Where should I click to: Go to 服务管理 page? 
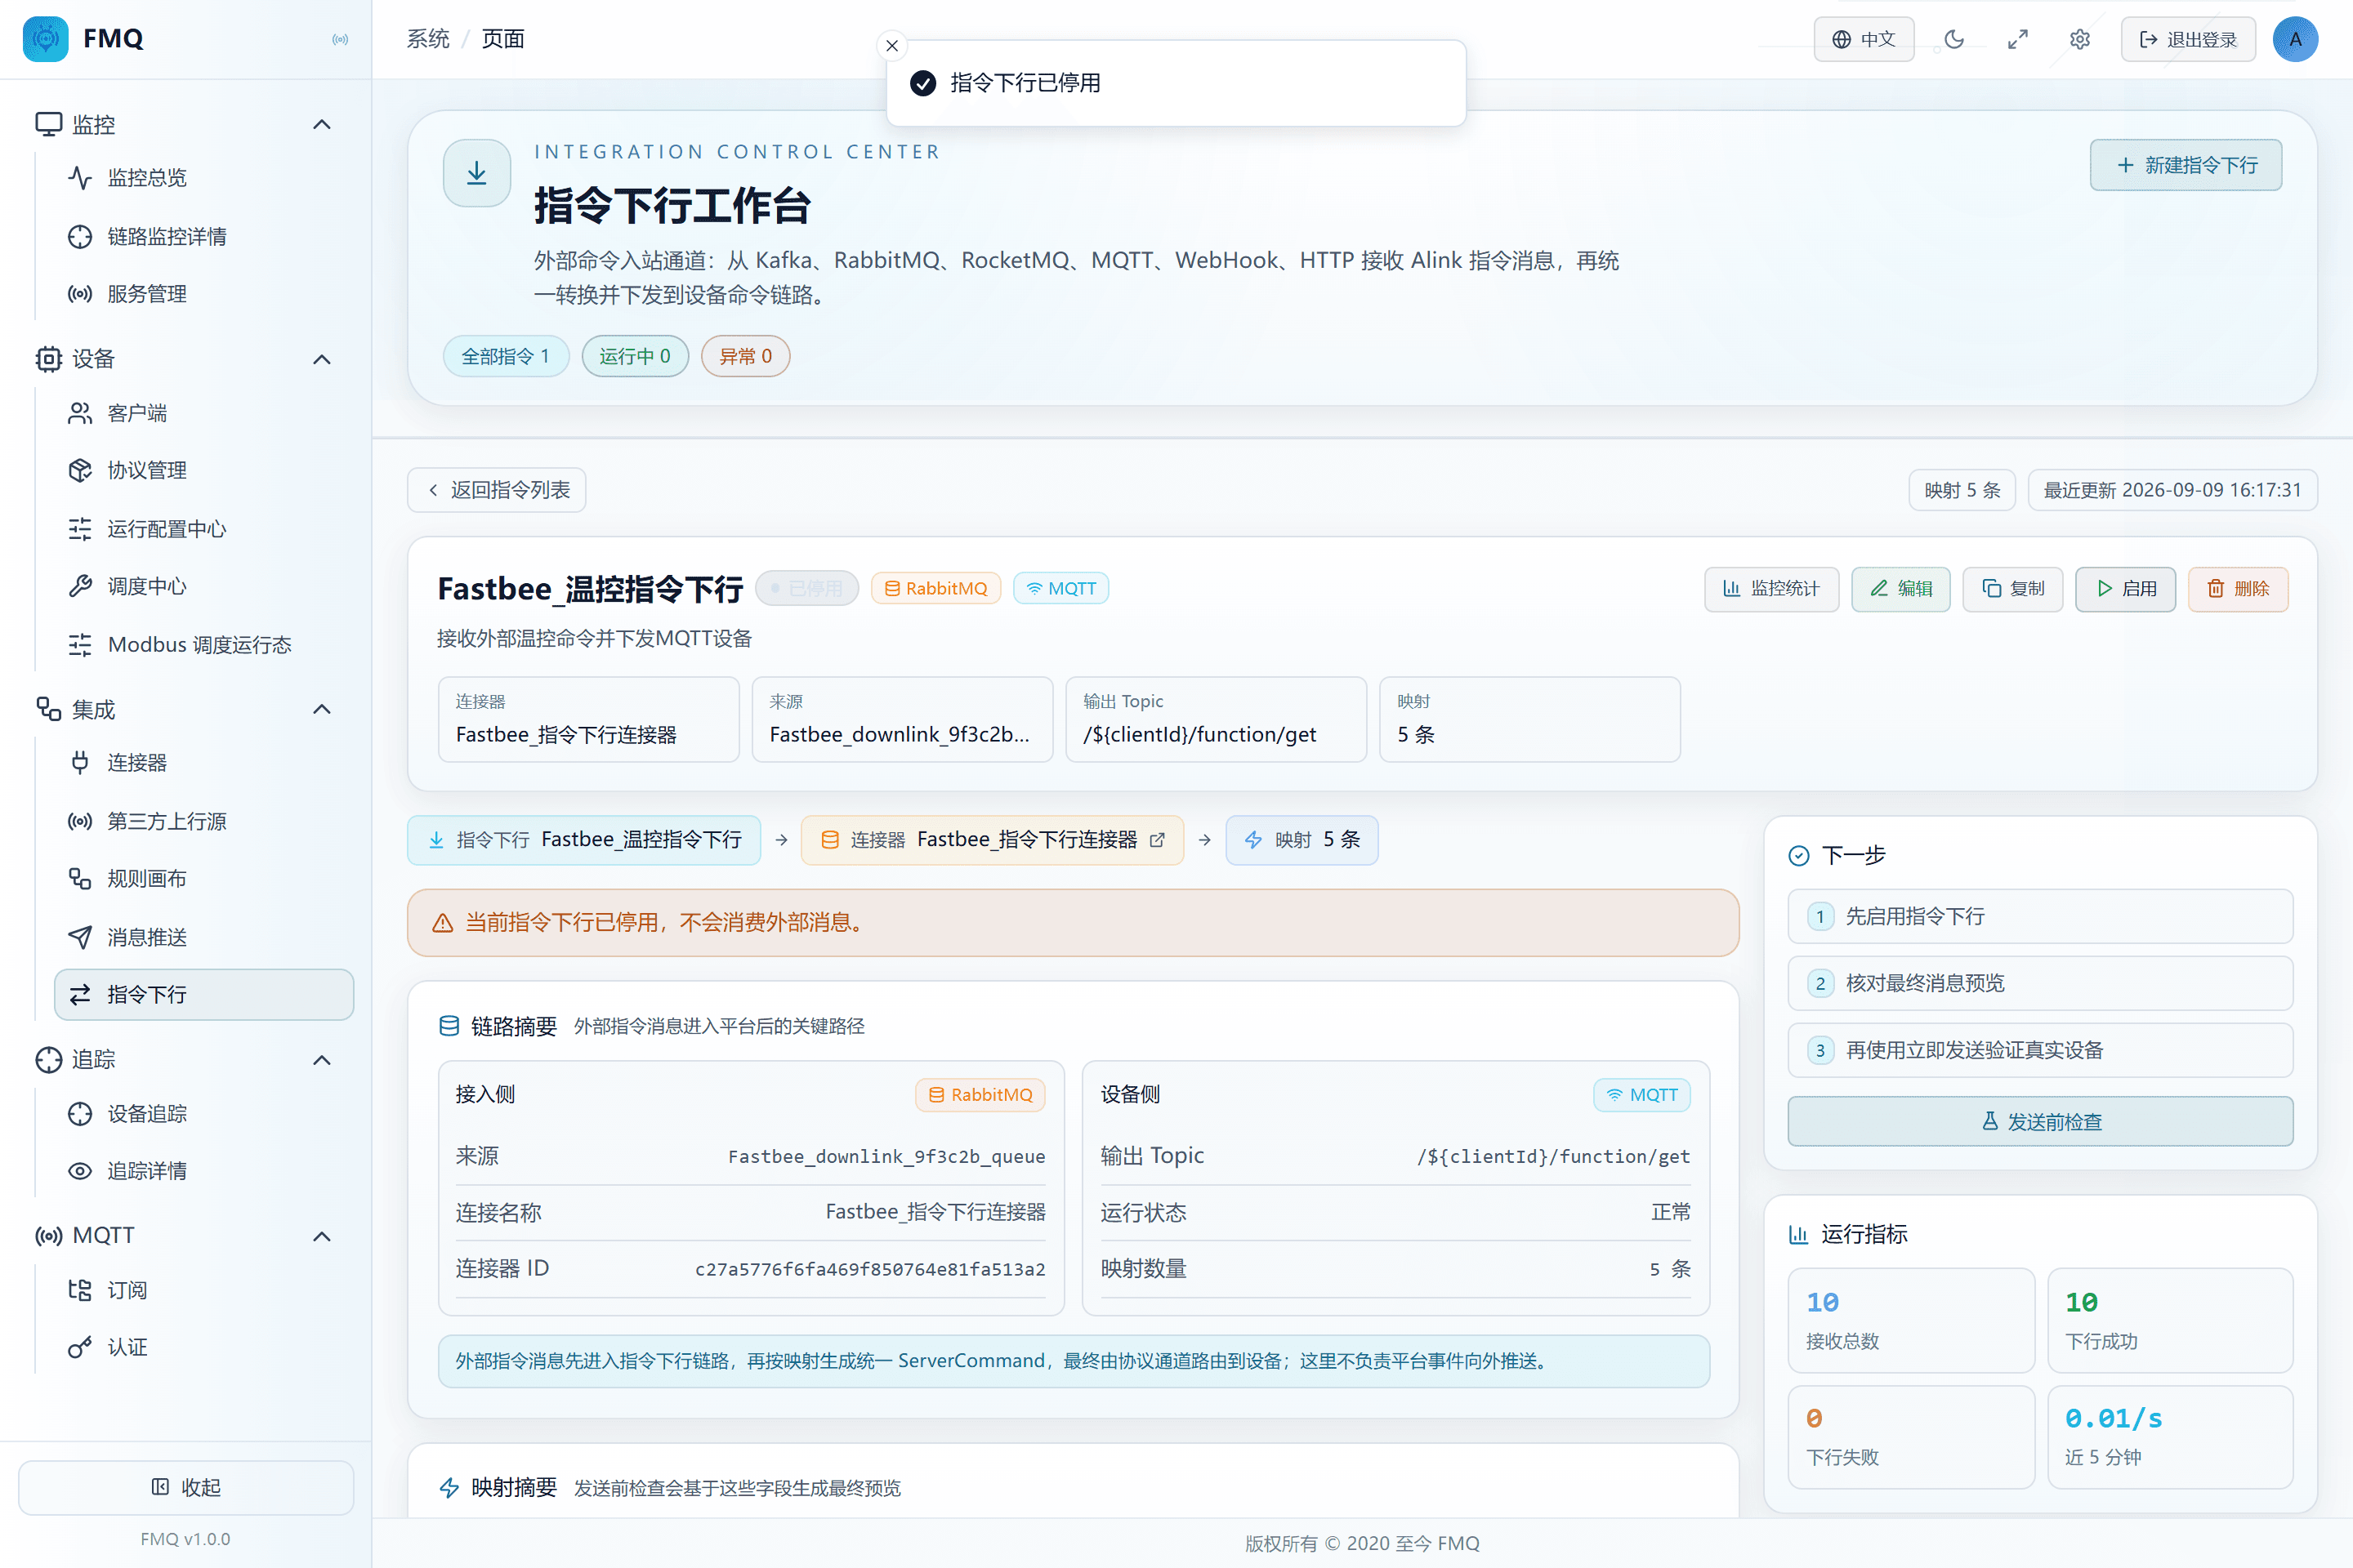(x=204, y=294)
